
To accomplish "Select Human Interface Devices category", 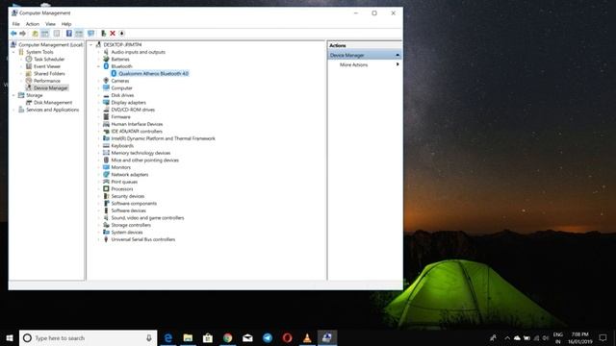I will coord(137,124).
